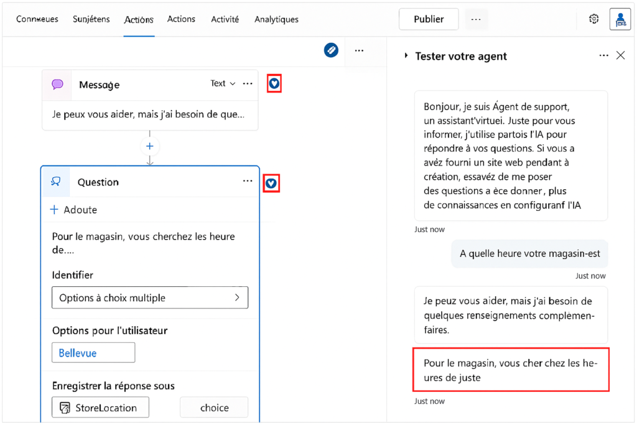The width and height of the screenshot is (637, 425).
Task: Open the settings gear icon
Action: point(593,19)
